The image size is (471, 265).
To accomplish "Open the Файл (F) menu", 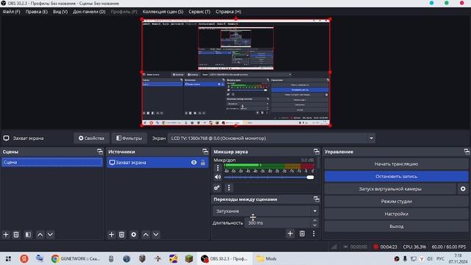I will (x=12, y=12).
